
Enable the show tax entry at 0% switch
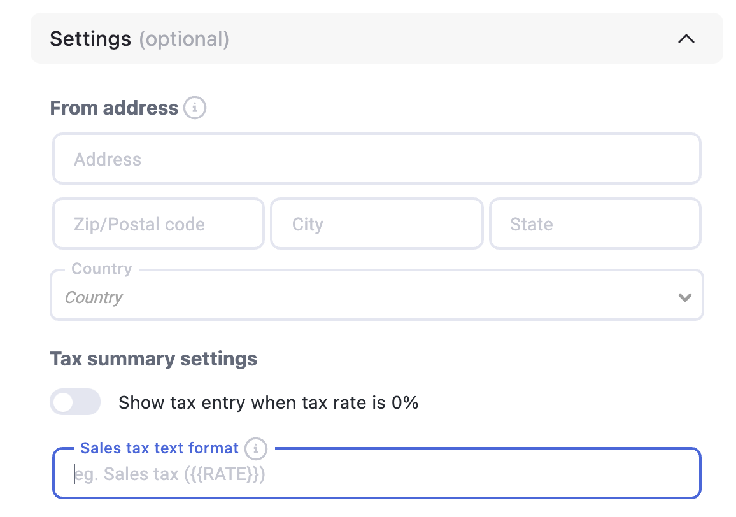tap(75, 402)
